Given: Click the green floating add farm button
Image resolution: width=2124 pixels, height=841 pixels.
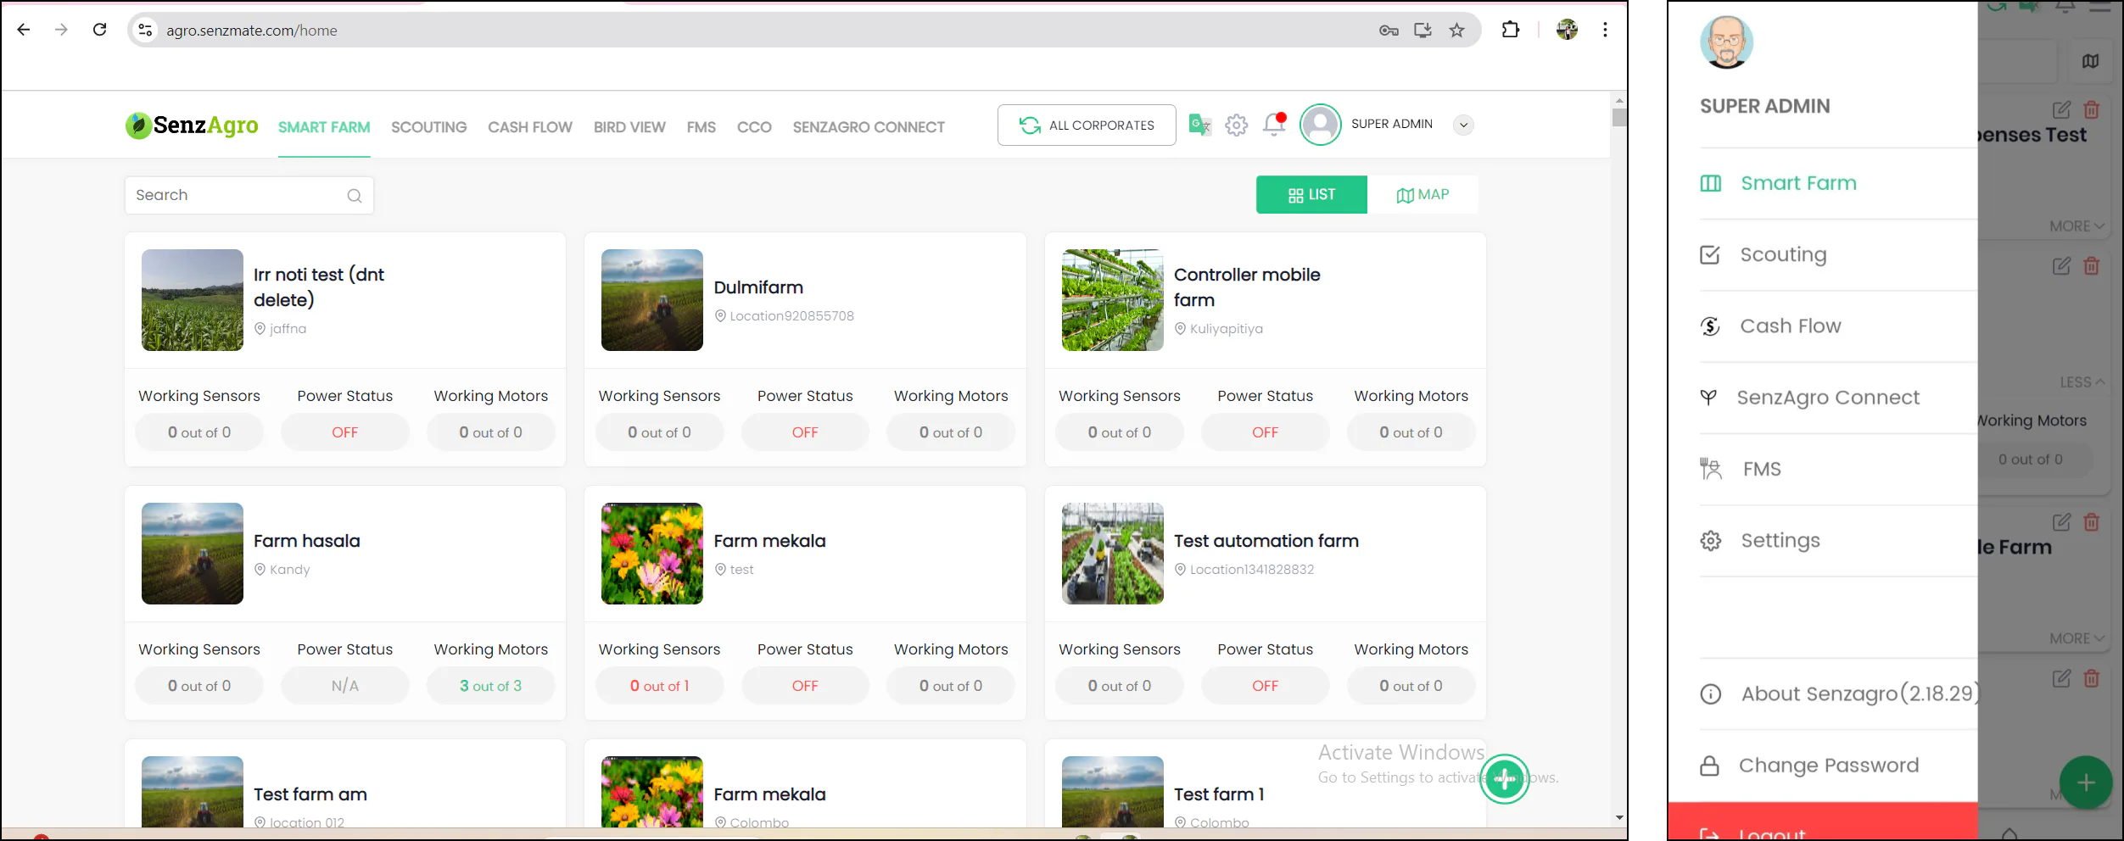Looking at the screenshot, I should coord(1505,778).
